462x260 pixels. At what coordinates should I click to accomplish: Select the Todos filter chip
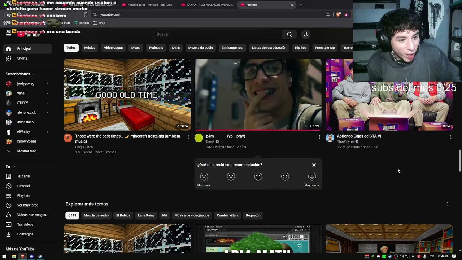71,48
